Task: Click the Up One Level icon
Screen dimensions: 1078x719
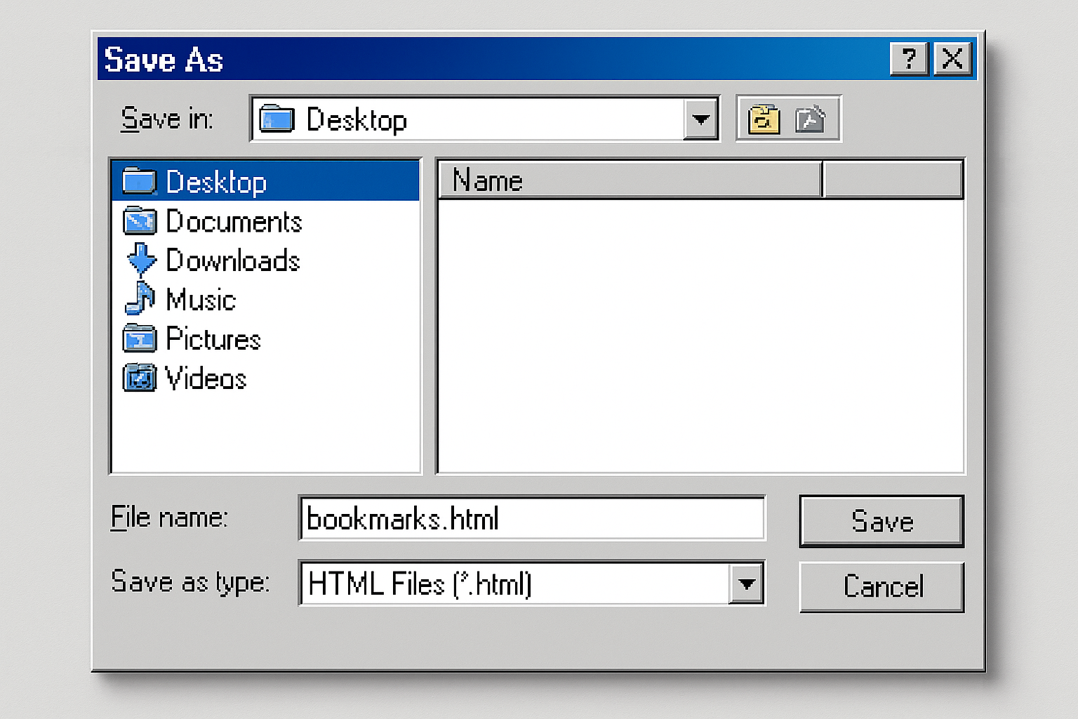Action: [x=765, y=119]
